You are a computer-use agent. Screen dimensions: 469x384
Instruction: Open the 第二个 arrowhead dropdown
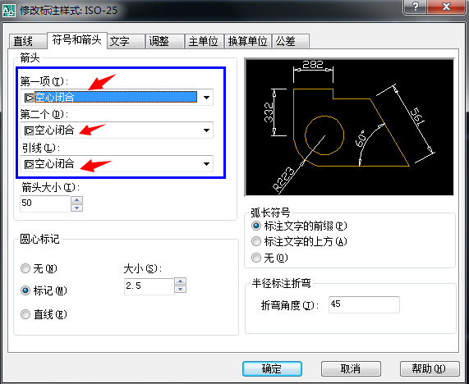pyautogui.click(x=117, y=130)
